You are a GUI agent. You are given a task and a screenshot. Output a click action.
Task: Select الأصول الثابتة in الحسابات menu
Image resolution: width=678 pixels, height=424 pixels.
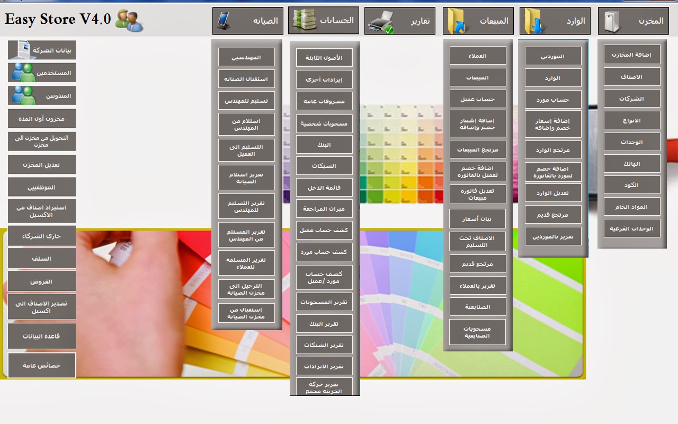point(324,58)
